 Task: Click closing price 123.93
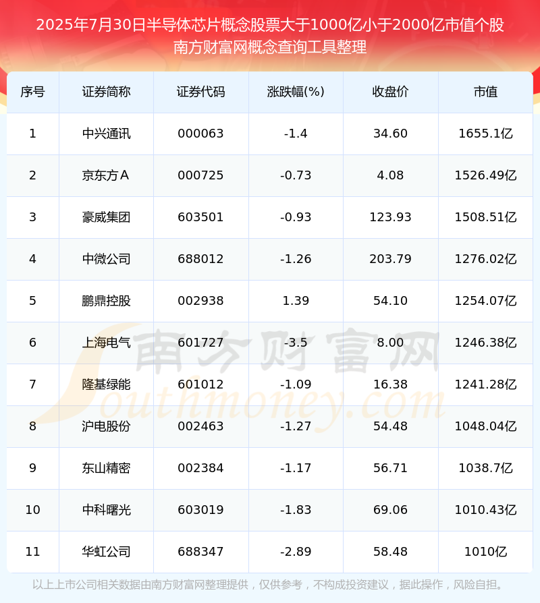coord(390,217)
